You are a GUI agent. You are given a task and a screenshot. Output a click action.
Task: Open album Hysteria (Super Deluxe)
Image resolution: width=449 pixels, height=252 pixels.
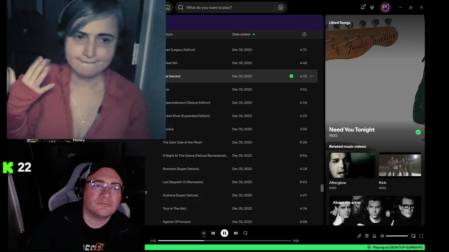click(180, 195)
